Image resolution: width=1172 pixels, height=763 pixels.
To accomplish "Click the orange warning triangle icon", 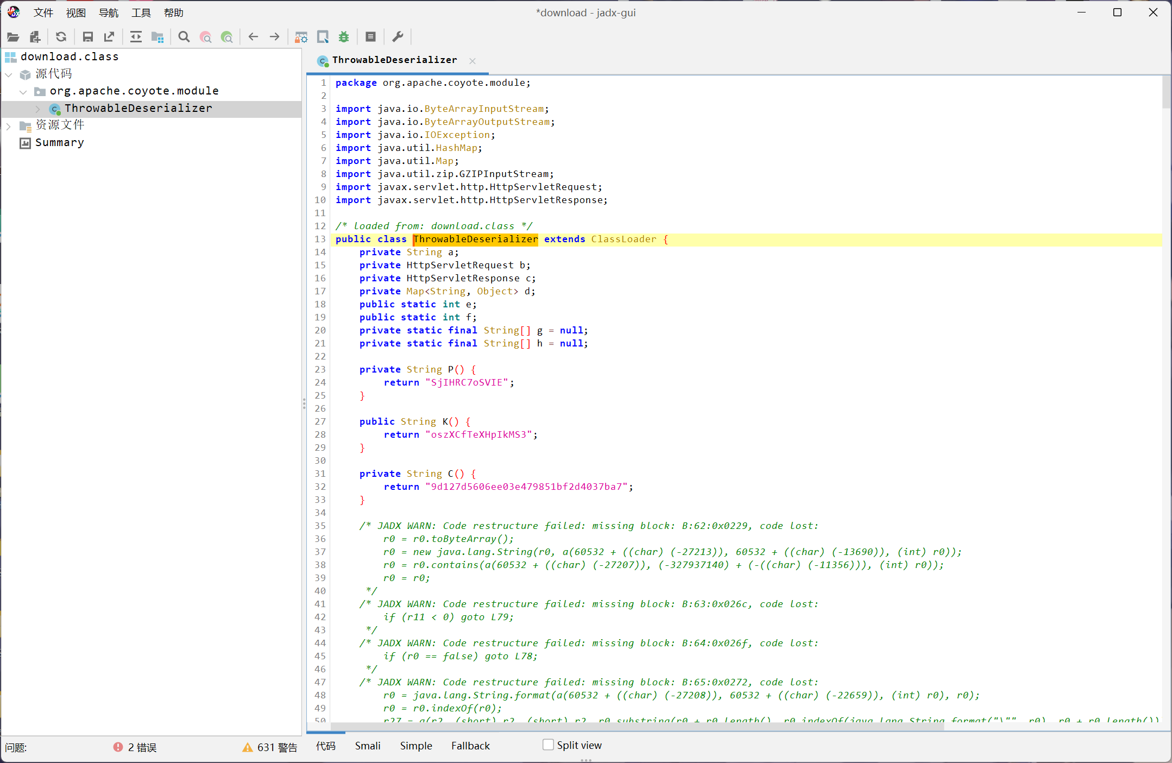I will pos(248,747).
